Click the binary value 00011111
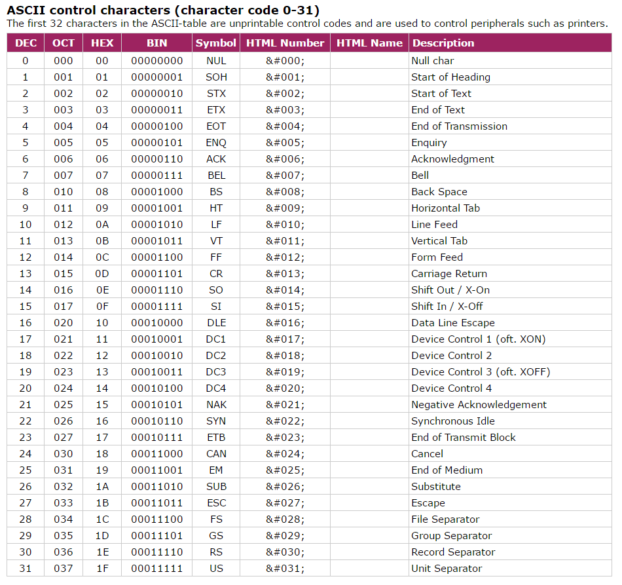Viewport: 622px width, 585px height. [156, 569]
